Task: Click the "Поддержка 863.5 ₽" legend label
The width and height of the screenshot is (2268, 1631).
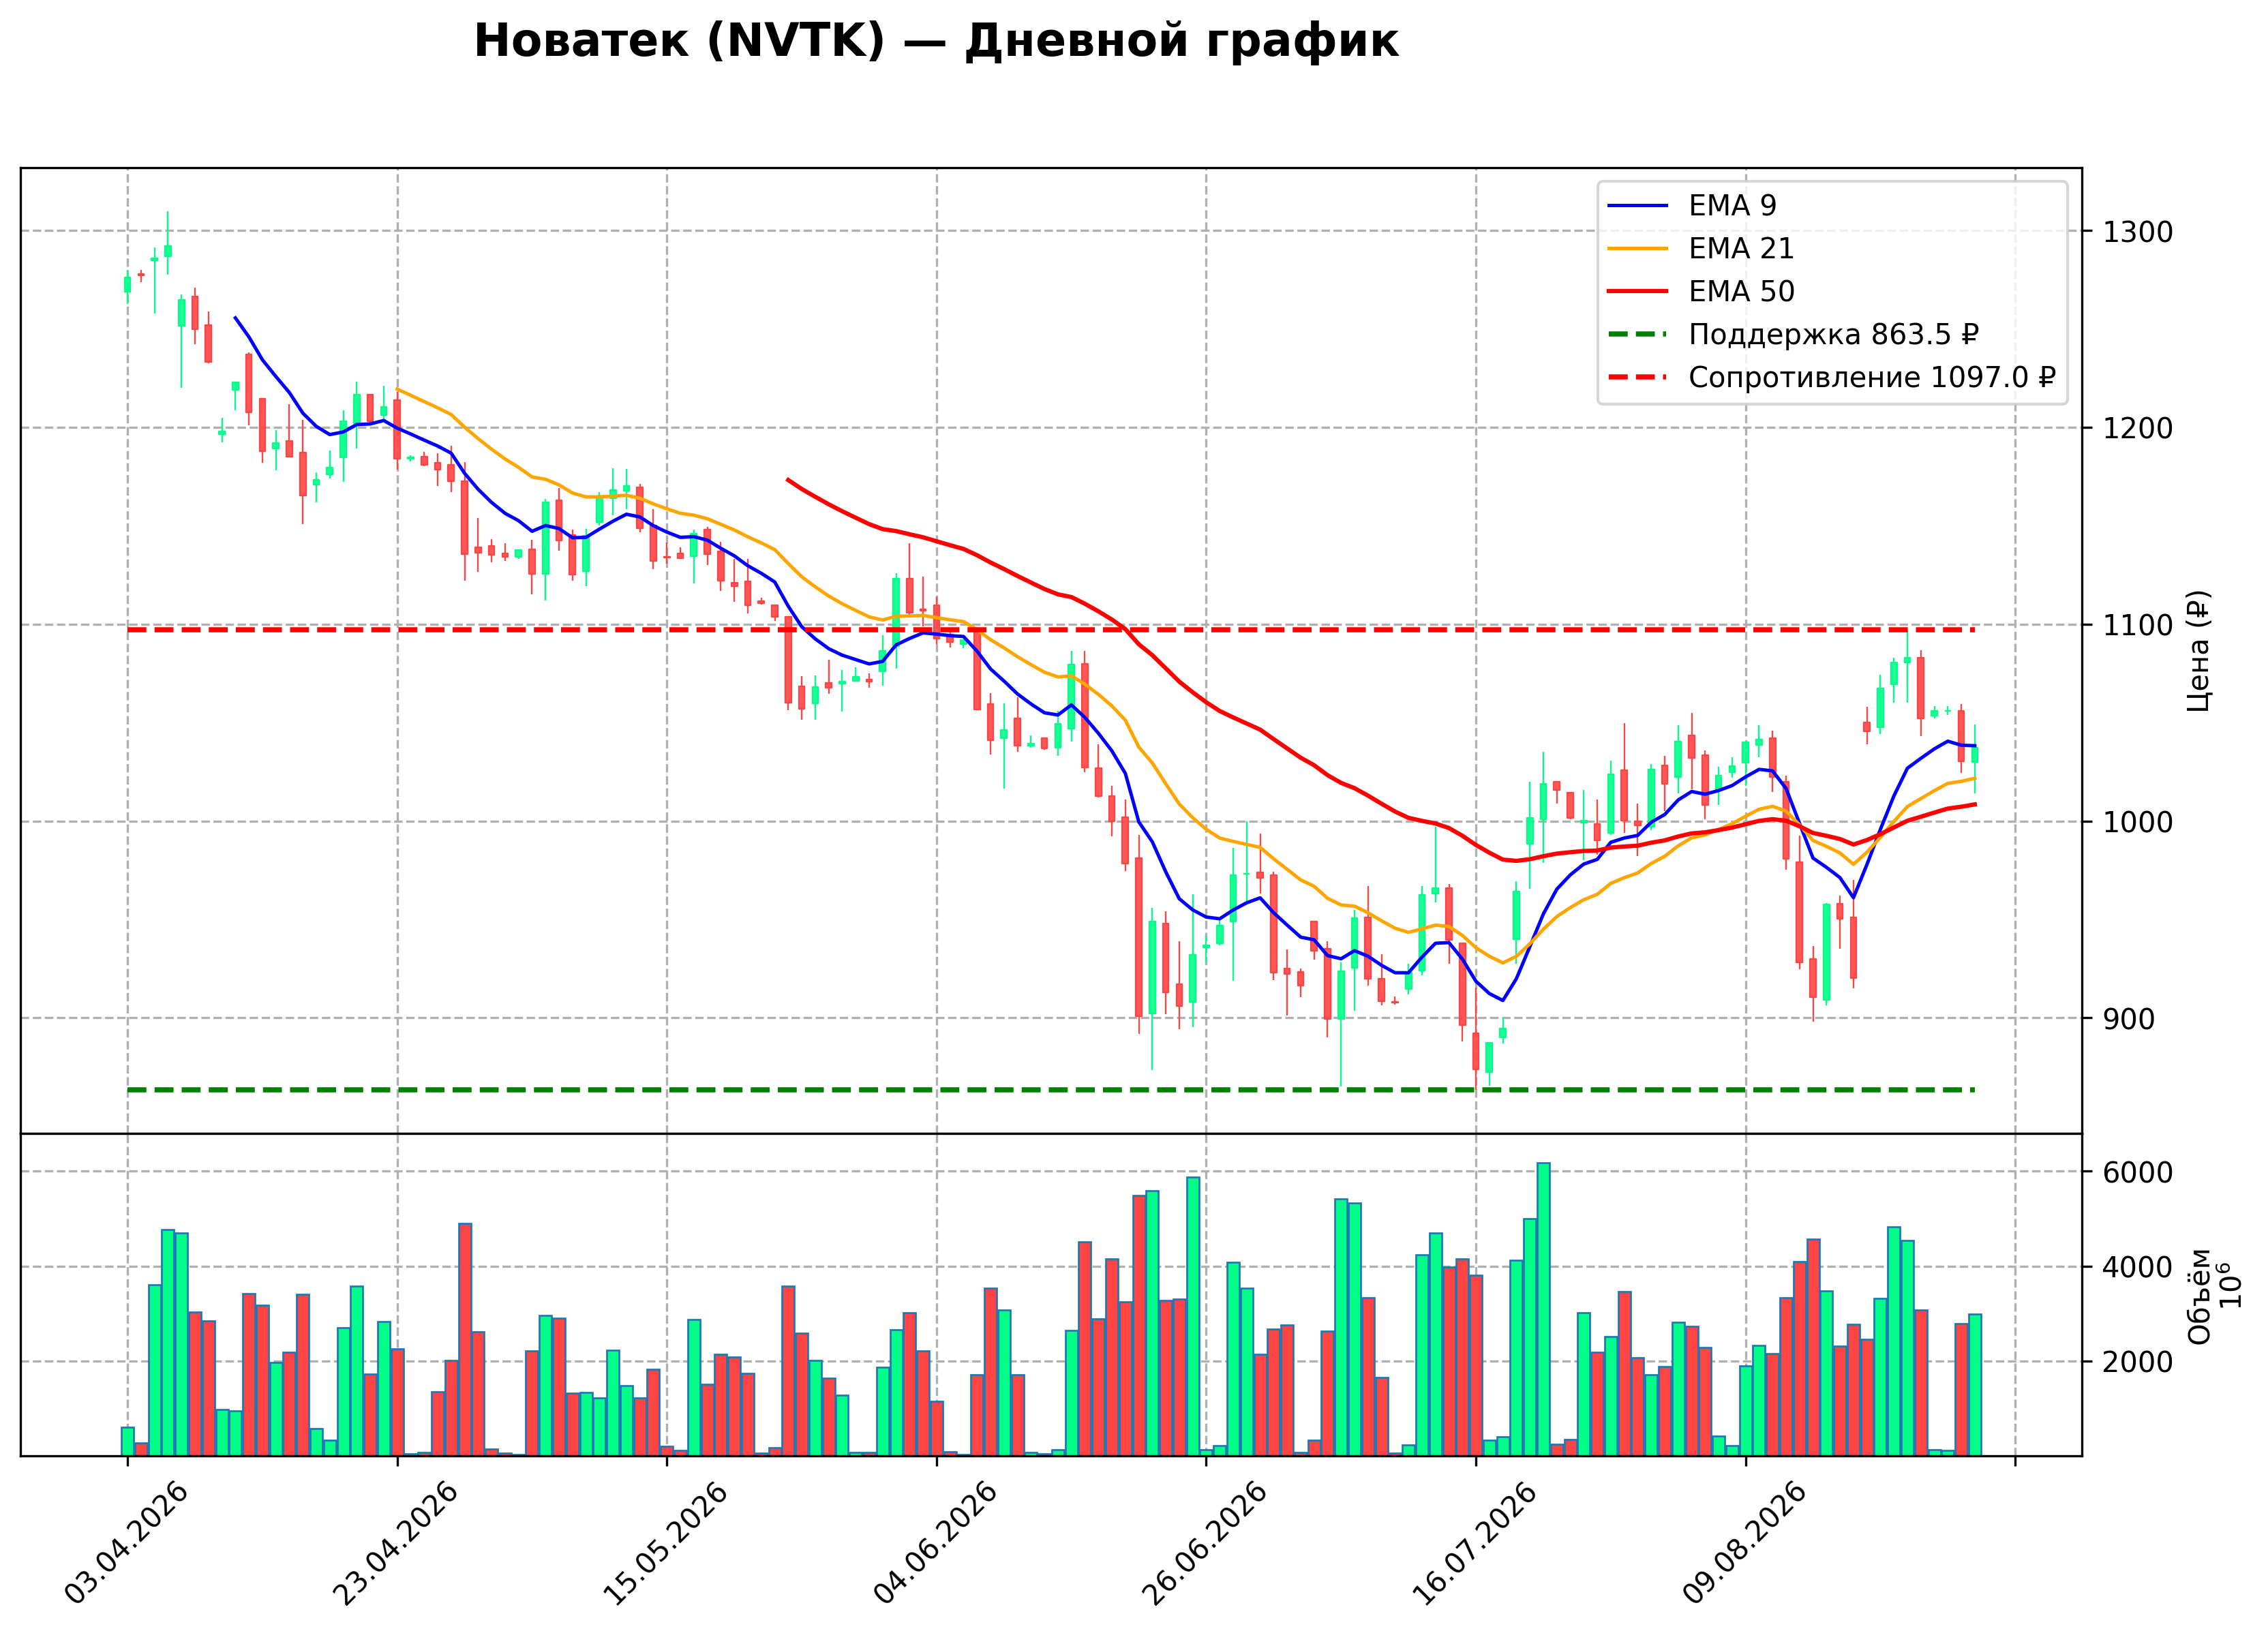Action: (1833, 335)
